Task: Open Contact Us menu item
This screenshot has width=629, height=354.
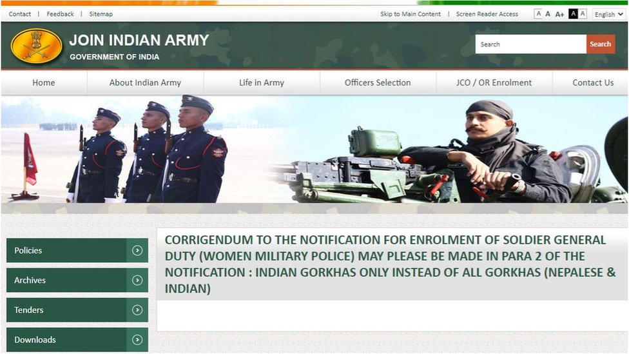Action: pos(593,83)
